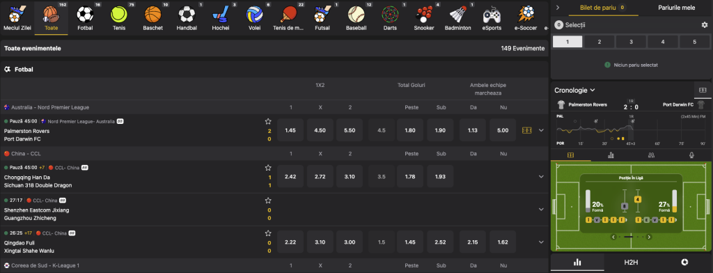
Task: Expand markets for Qingdao Fuli match
Action: 541,242
